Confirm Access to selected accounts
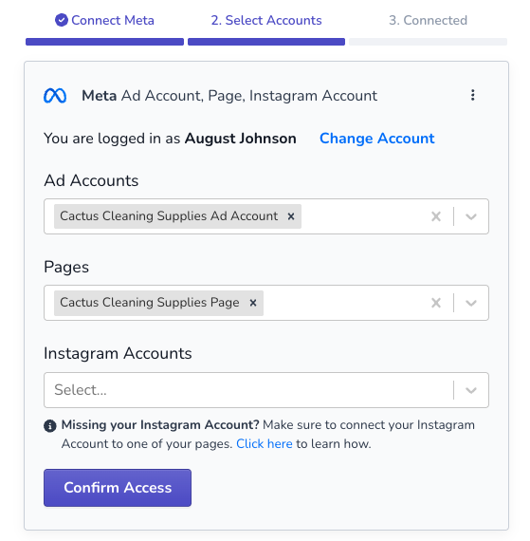530x541 pixels. 118,488
